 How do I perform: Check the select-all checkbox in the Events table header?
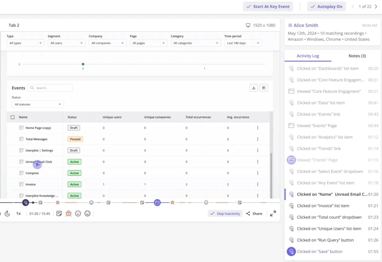(x=13, y=117)
